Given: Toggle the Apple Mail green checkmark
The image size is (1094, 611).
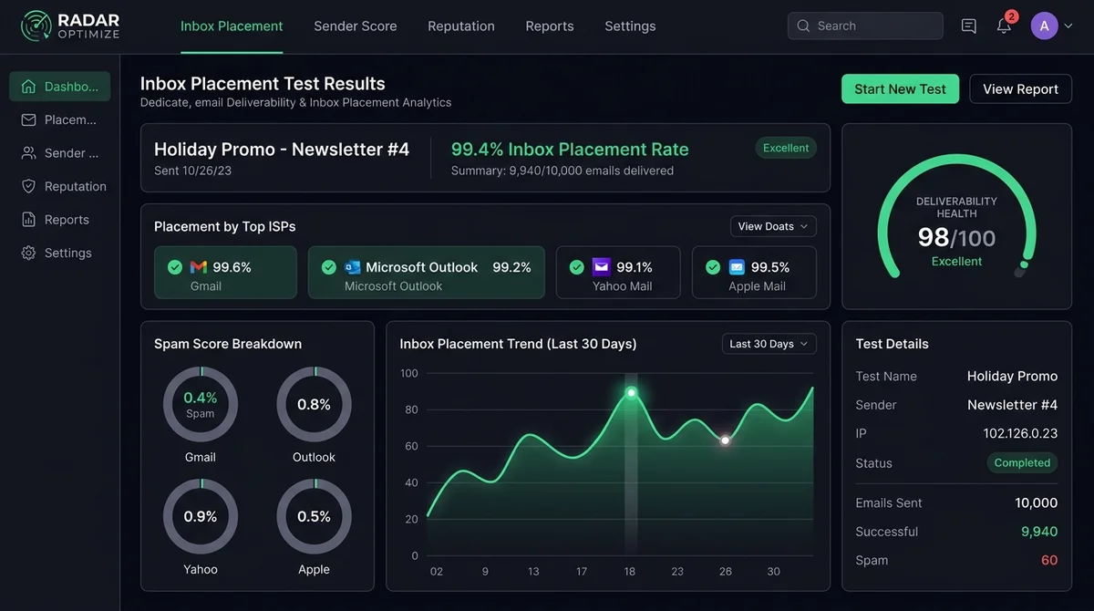Looking at the screenshot, I should [713, 267].
